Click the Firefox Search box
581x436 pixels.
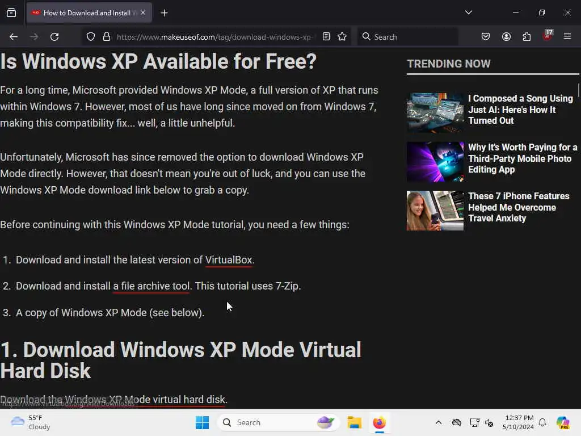pos(407,37)
